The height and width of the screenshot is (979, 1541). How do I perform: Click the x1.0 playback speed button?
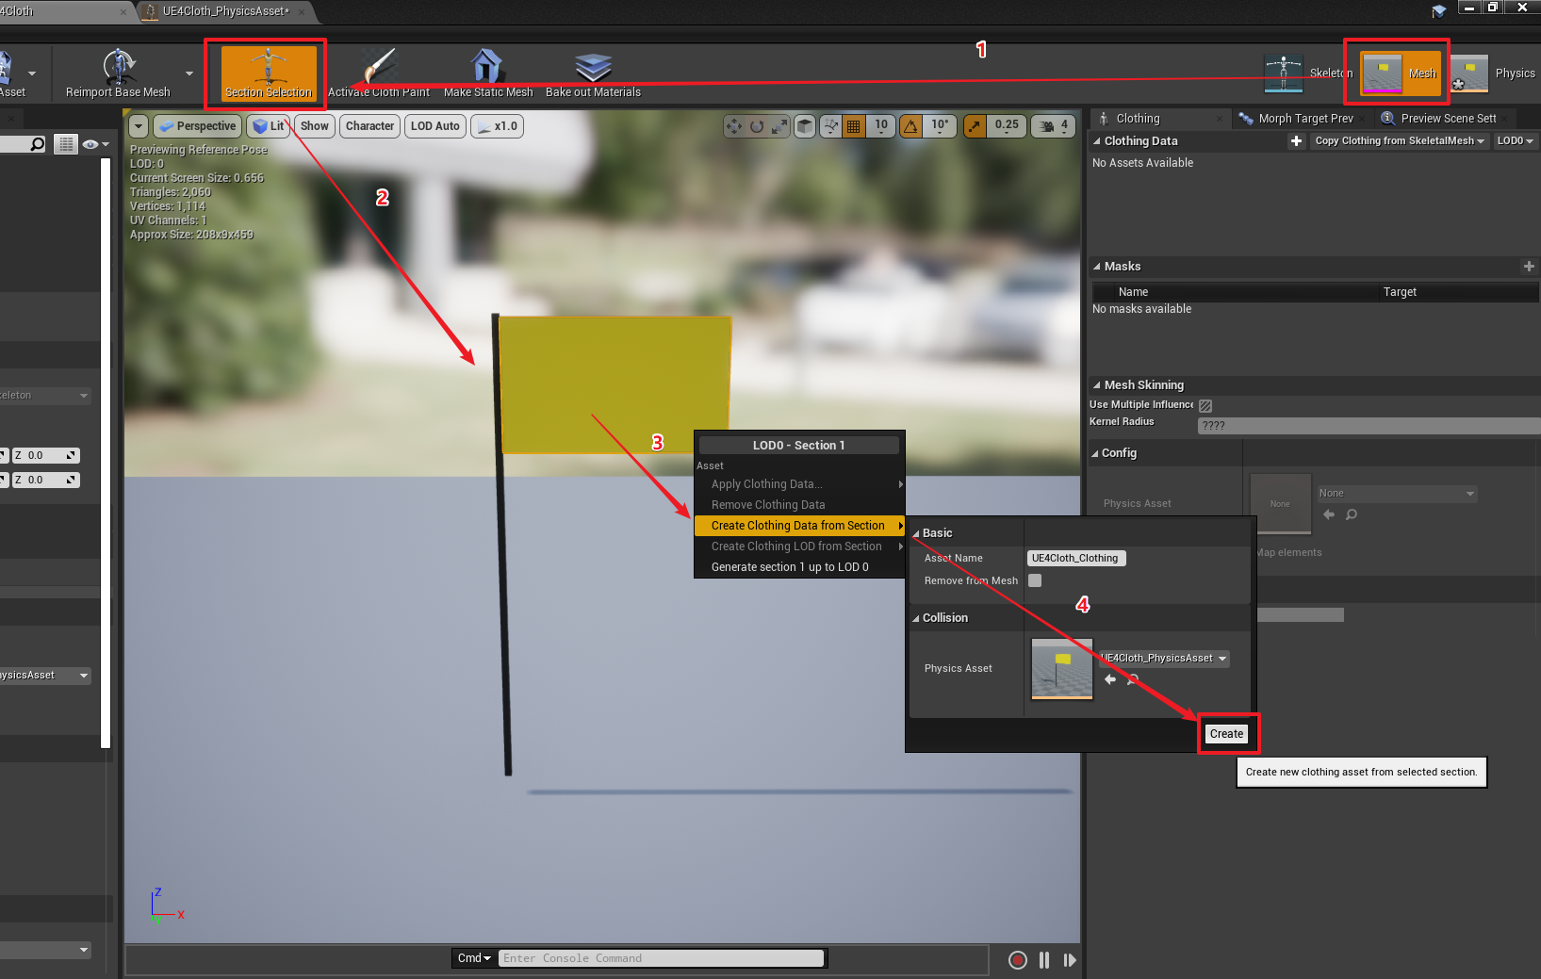tap(498, 126)
